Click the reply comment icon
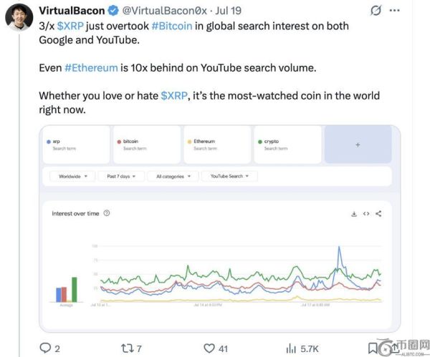This screenshot has width=430, height=357. (45, 348)
